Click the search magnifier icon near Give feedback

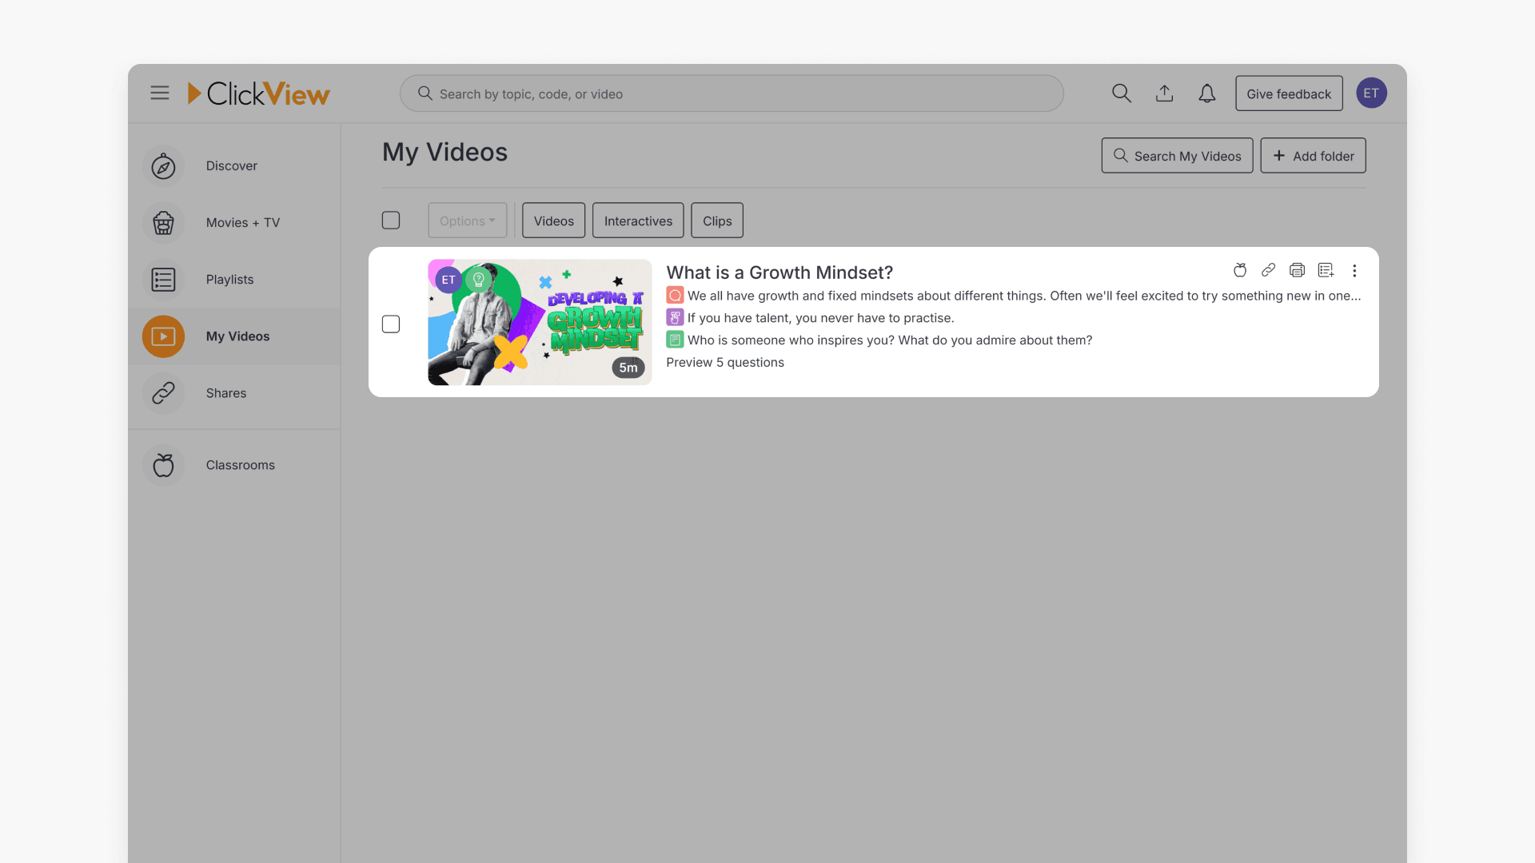coord(1122,93)
